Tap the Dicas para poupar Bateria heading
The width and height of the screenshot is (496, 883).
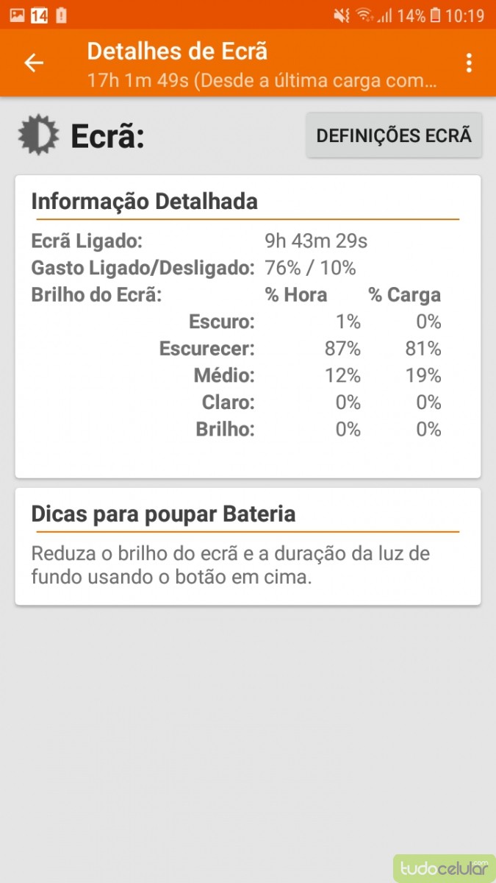[163, 514]
